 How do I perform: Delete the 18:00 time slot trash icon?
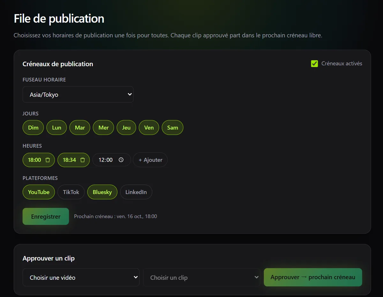(x=48, y=160)
